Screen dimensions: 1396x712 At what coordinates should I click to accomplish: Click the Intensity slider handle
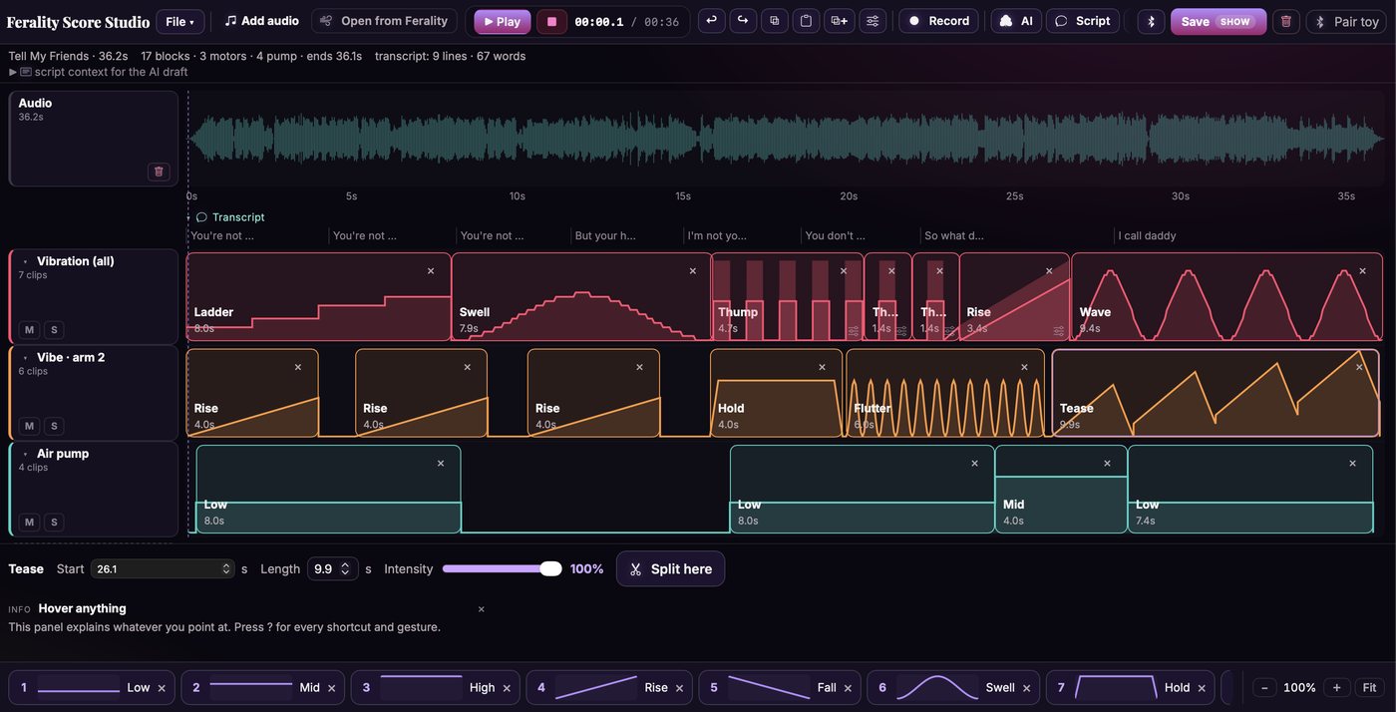pos(550,569)
